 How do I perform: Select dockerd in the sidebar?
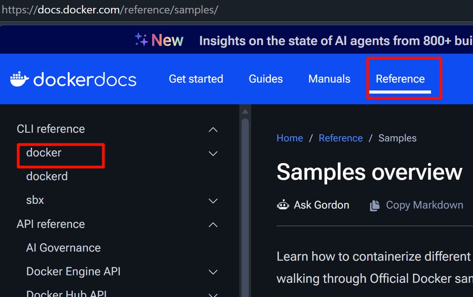pos(47,176)
